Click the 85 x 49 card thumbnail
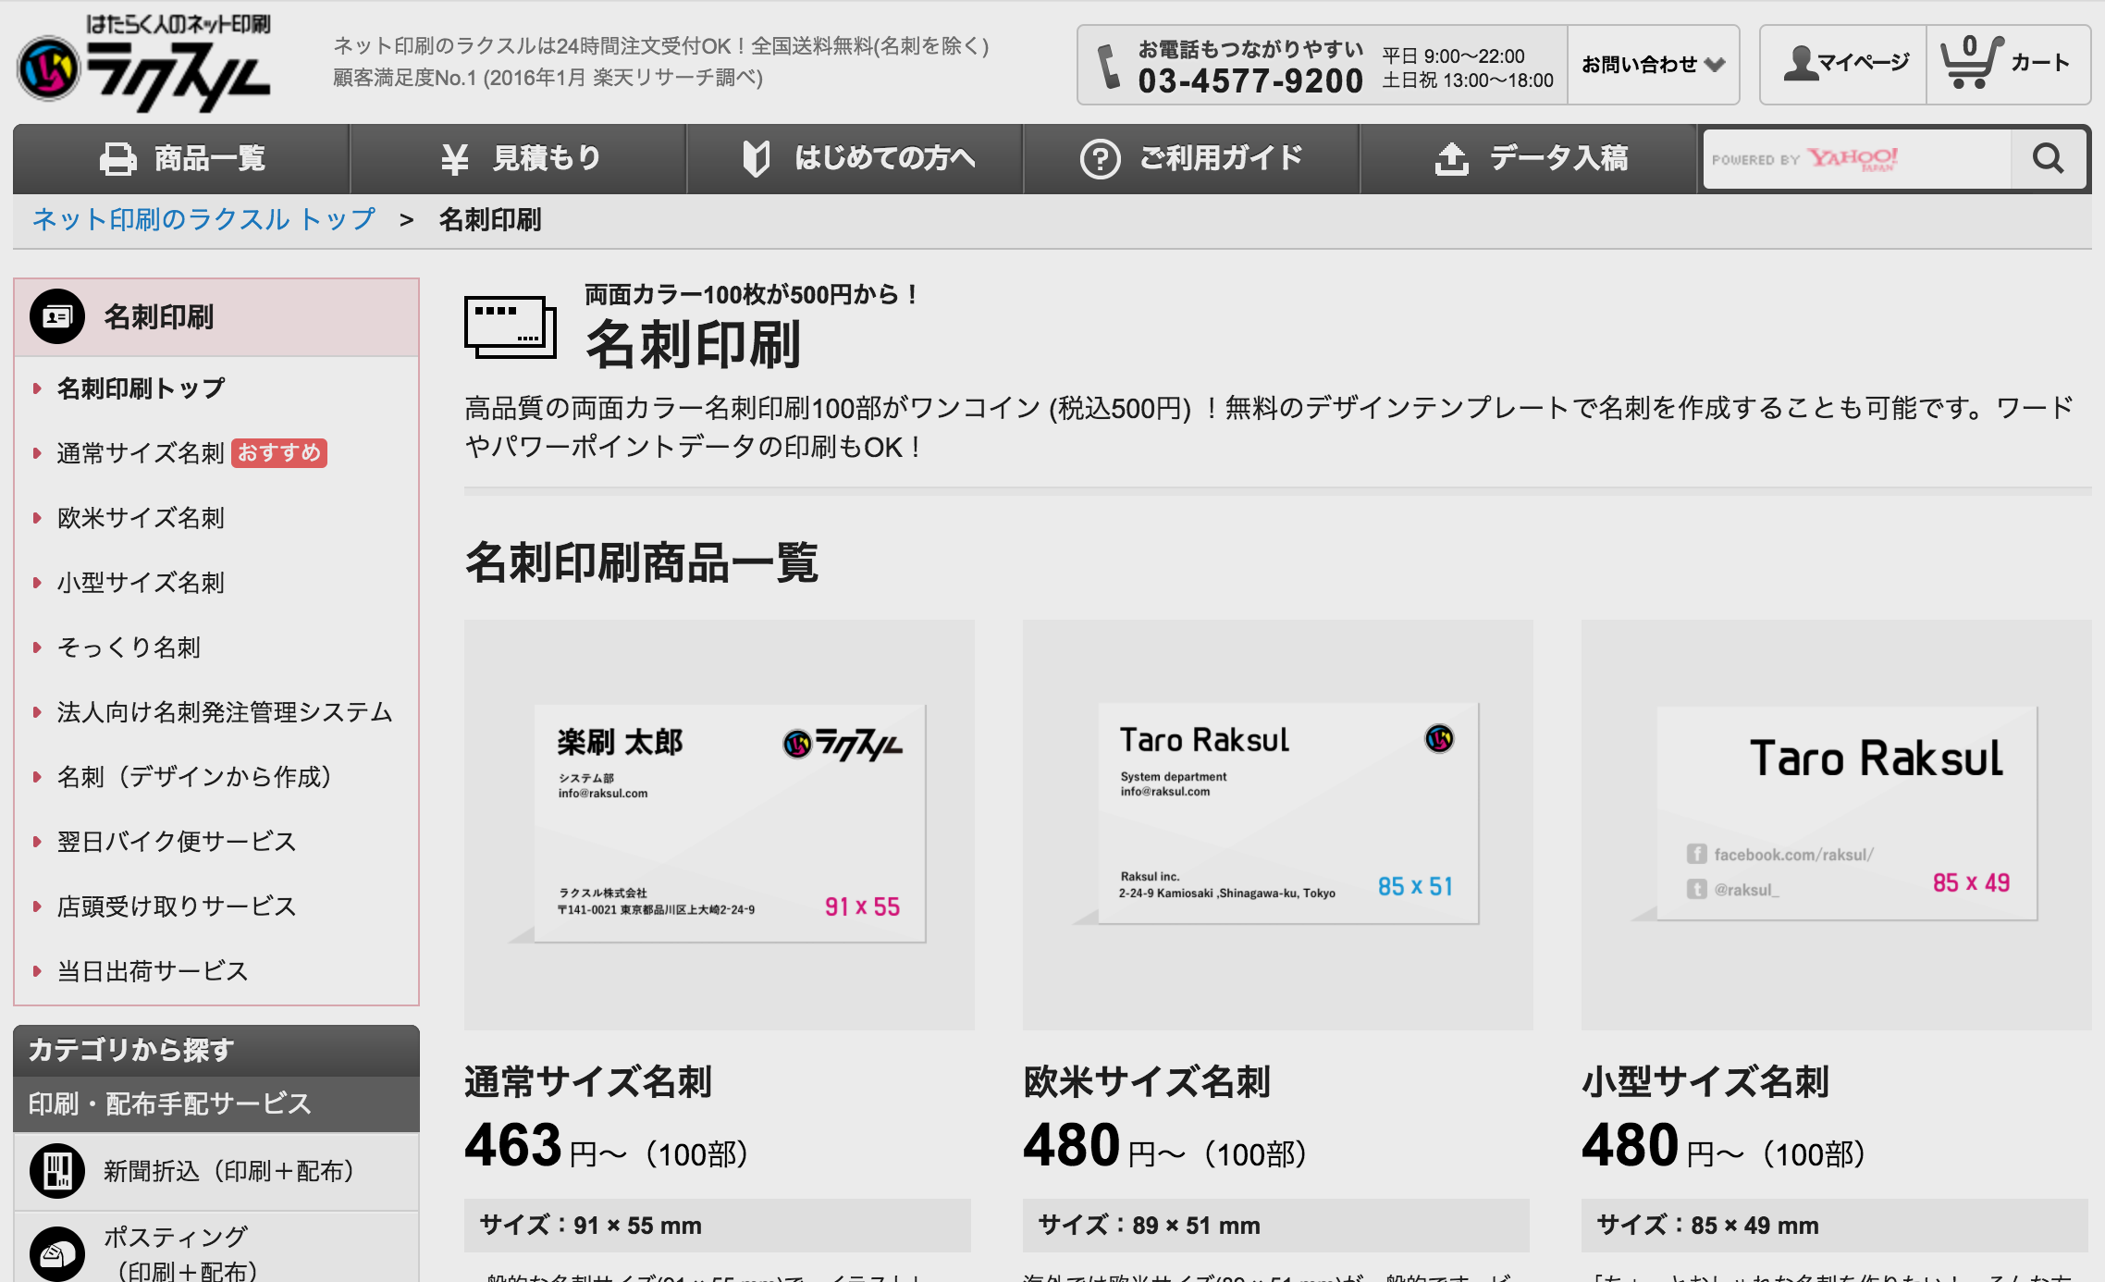2105x1282 pixels. pyautogui.click(x=1836, y=824)
